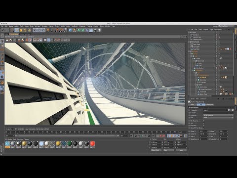Switch to the Picture Viewer tab
This screenshot has width=237, height=178.
(x=14, y=34)
